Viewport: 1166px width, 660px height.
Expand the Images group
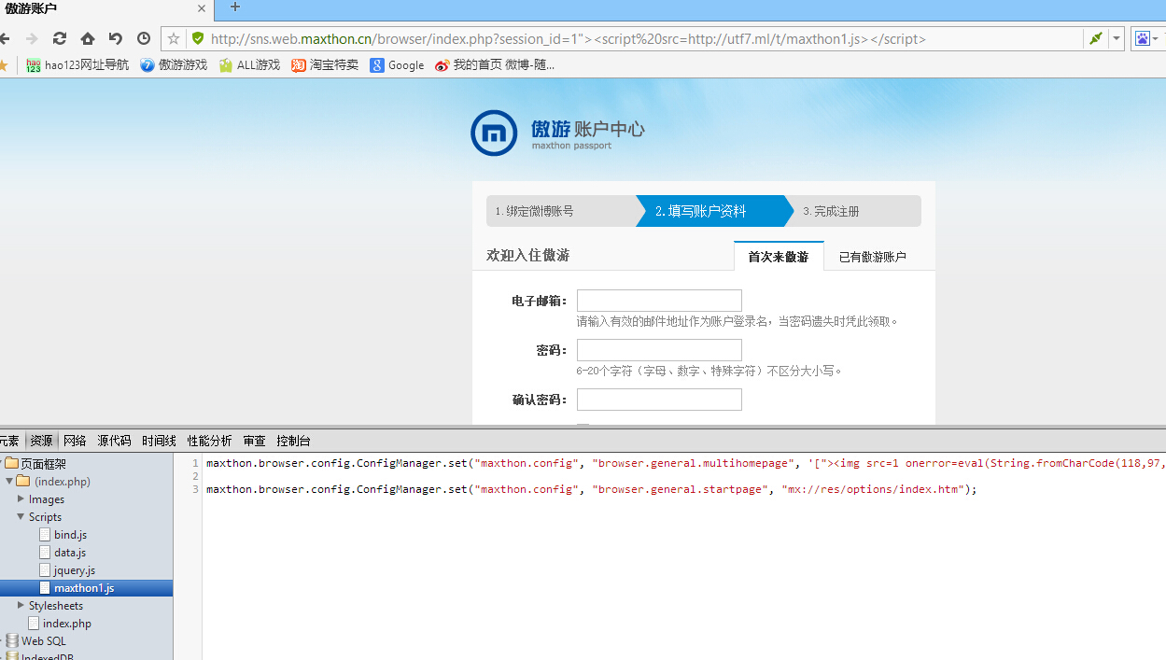pos(21,499)
